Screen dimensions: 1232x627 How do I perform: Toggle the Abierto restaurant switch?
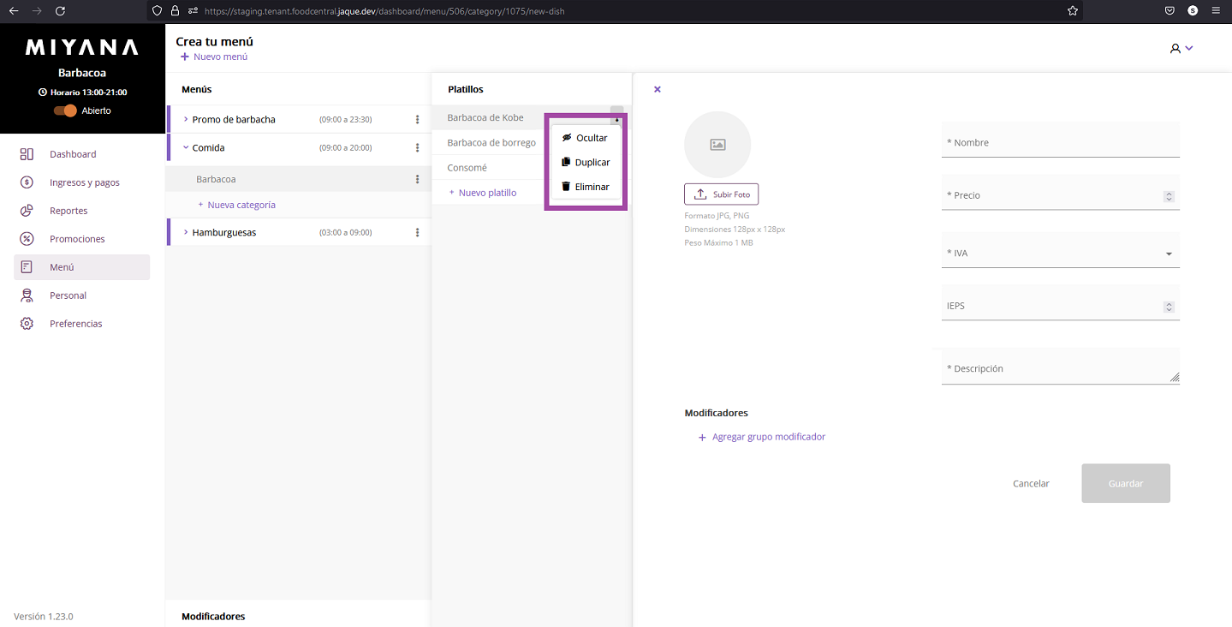(65, 110)
